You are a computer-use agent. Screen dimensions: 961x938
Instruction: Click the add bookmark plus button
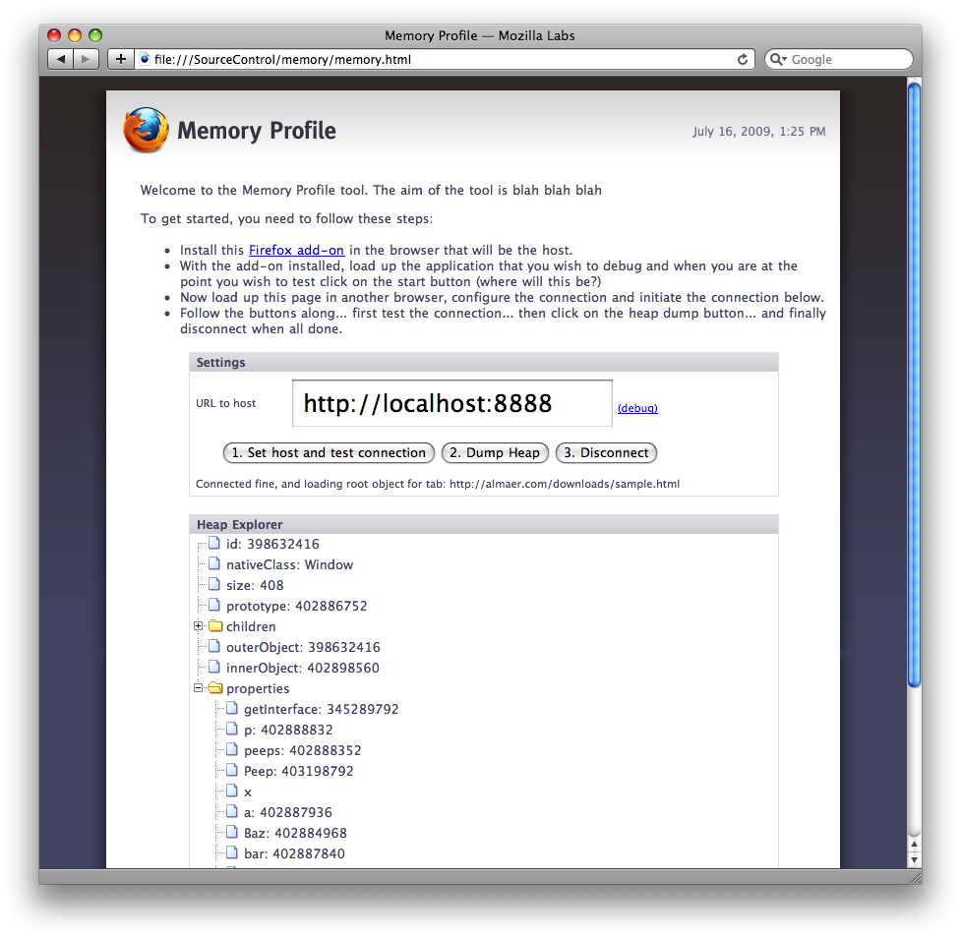(120, 59)
